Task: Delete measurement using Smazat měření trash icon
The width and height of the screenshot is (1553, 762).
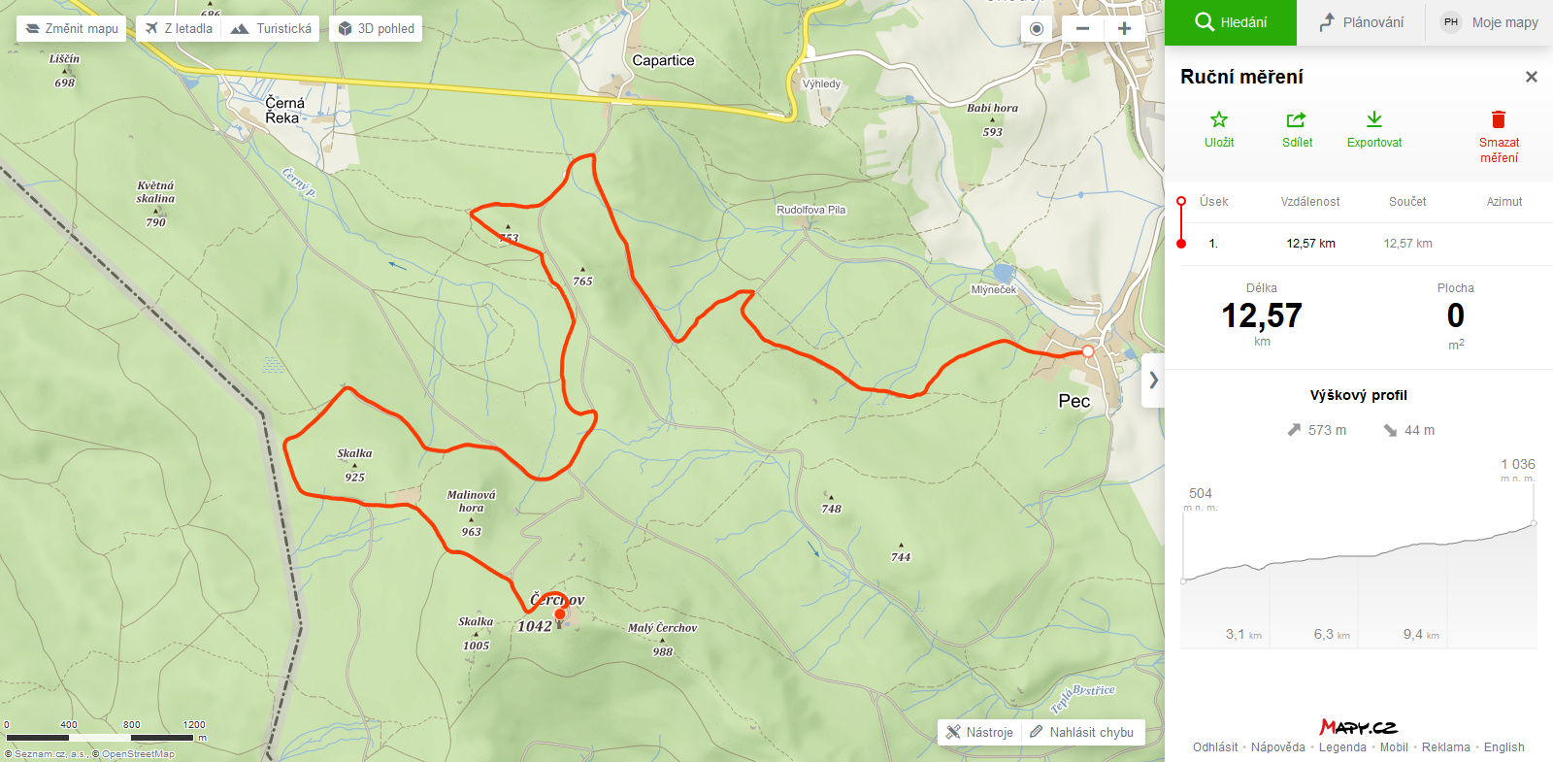Action: [x=1499, y=119]
